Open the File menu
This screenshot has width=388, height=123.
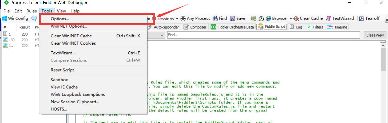coord(6,11)
